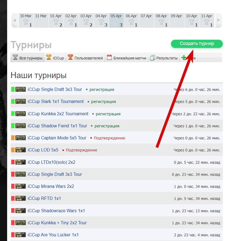The height and width of the screenshot is (241, 228).
Task: Open iCCup Shadow Fiend 1x1 Tour
Action: [57, 126]
